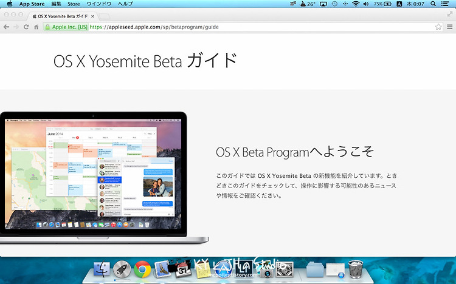Open the volume control in the menu bar
The image size is (456, 284).
pos(366,4)
